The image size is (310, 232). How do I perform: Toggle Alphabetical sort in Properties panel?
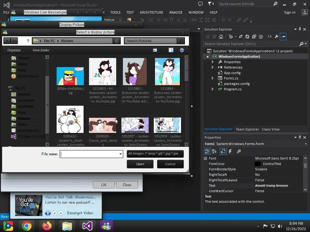click(215, 151)
